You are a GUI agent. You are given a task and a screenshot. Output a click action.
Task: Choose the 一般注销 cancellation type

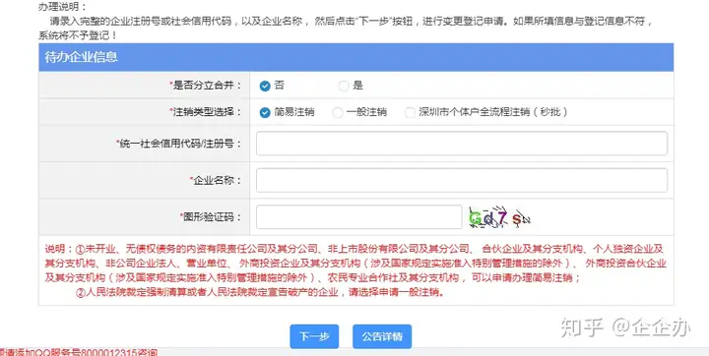point(338,112)
